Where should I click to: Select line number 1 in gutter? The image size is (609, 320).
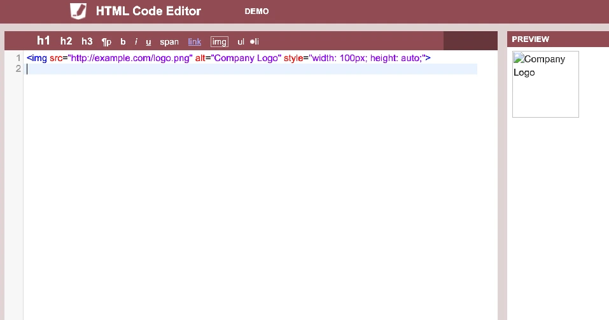pyautogui.click(x=18, y=58)
